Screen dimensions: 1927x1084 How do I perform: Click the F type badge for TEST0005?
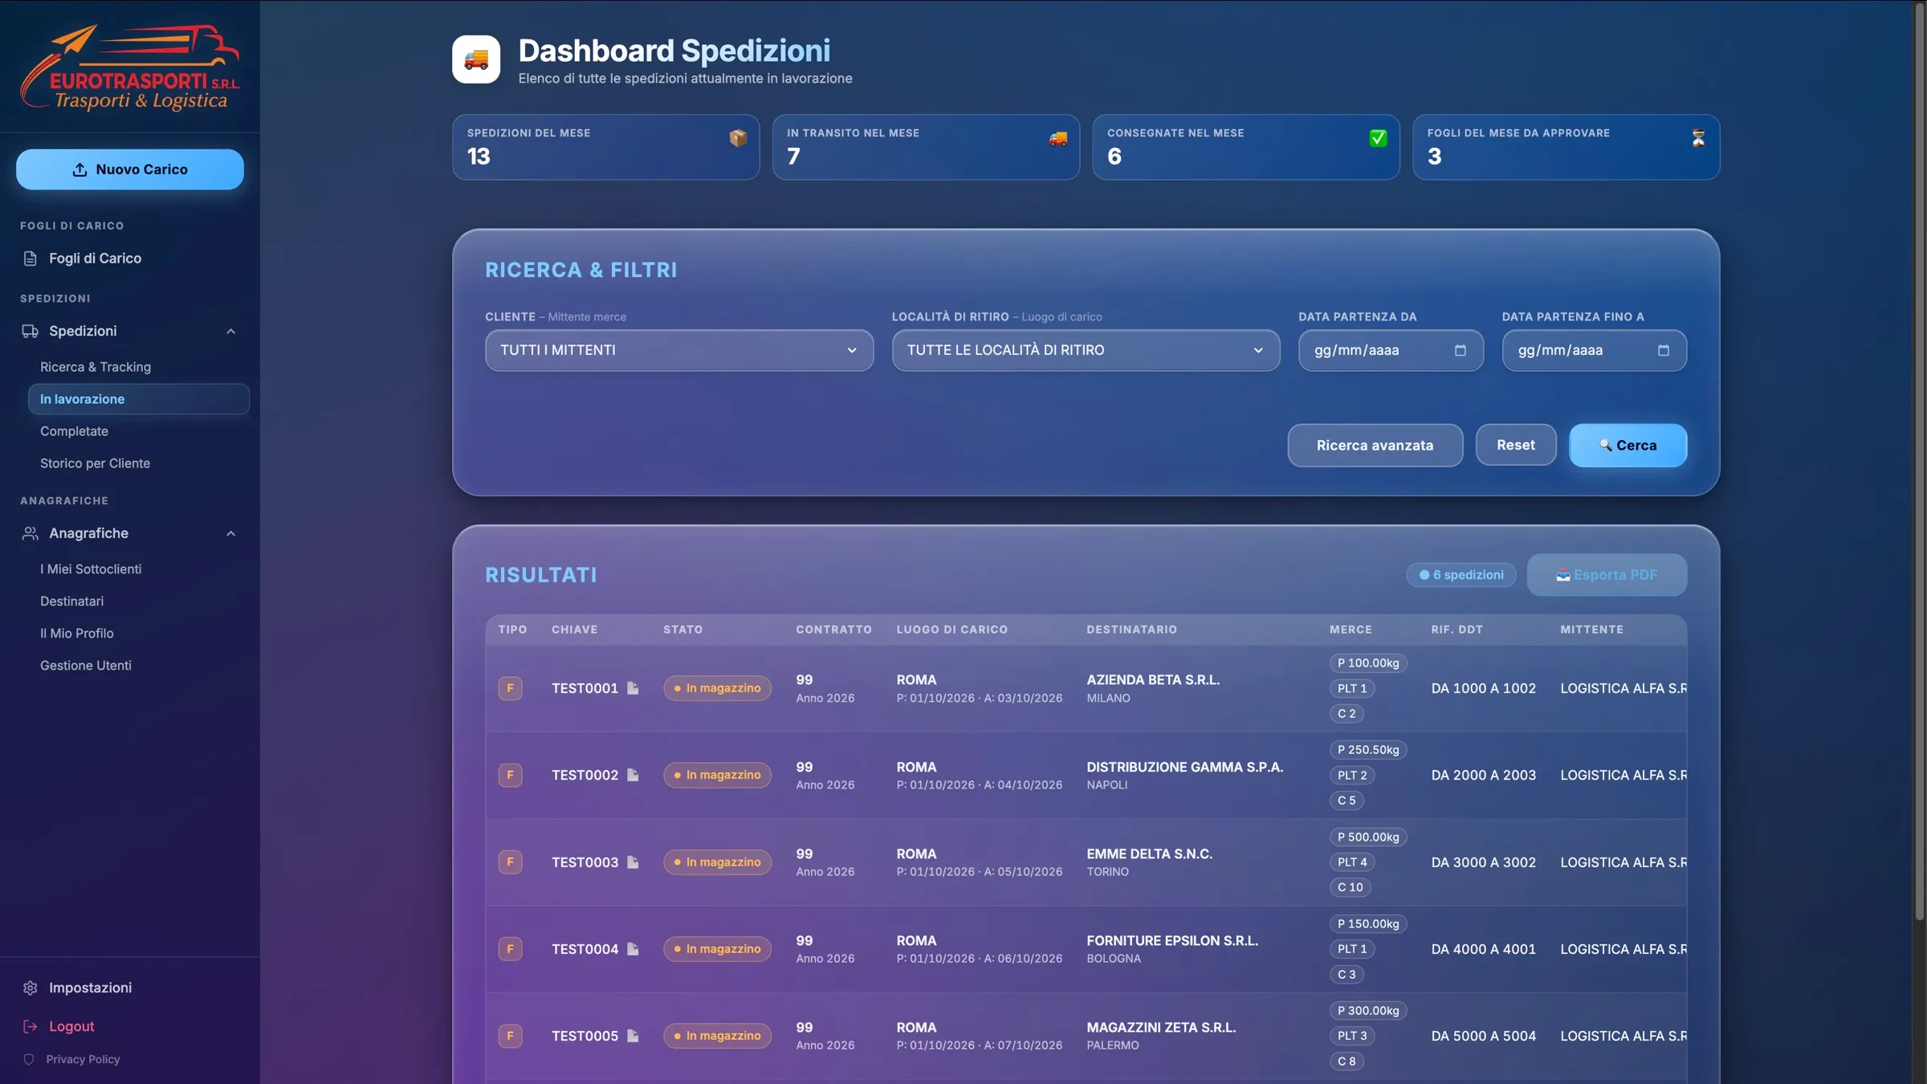point(510,1036)
